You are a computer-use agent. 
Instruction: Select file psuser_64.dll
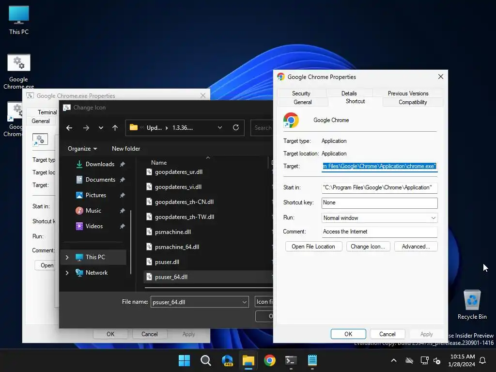point(171,277)
